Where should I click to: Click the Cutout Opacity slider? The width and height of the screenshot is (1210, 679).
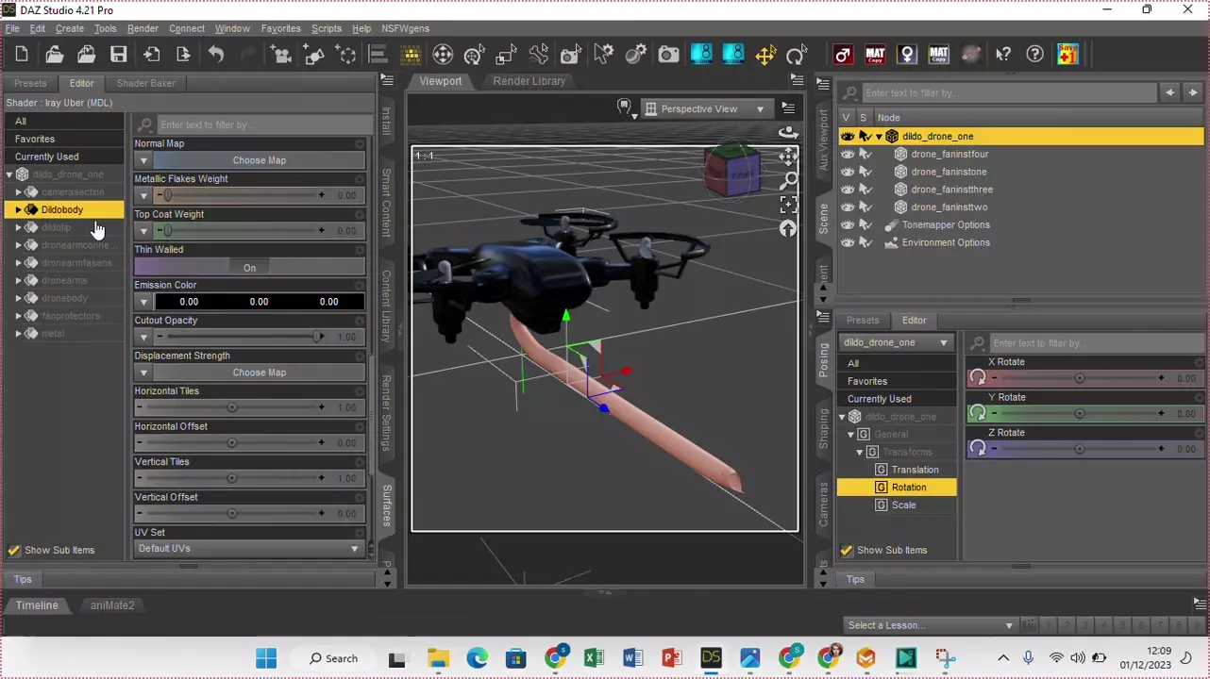[x=241, y=337]
